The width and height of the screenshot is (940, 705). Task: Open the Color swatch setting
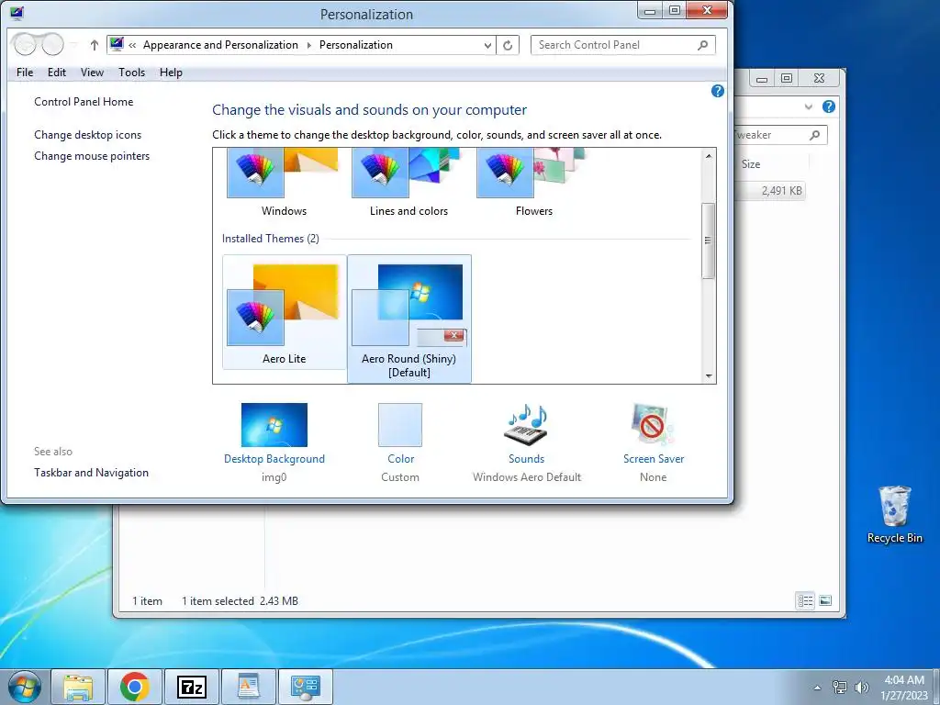coord(400,424)
